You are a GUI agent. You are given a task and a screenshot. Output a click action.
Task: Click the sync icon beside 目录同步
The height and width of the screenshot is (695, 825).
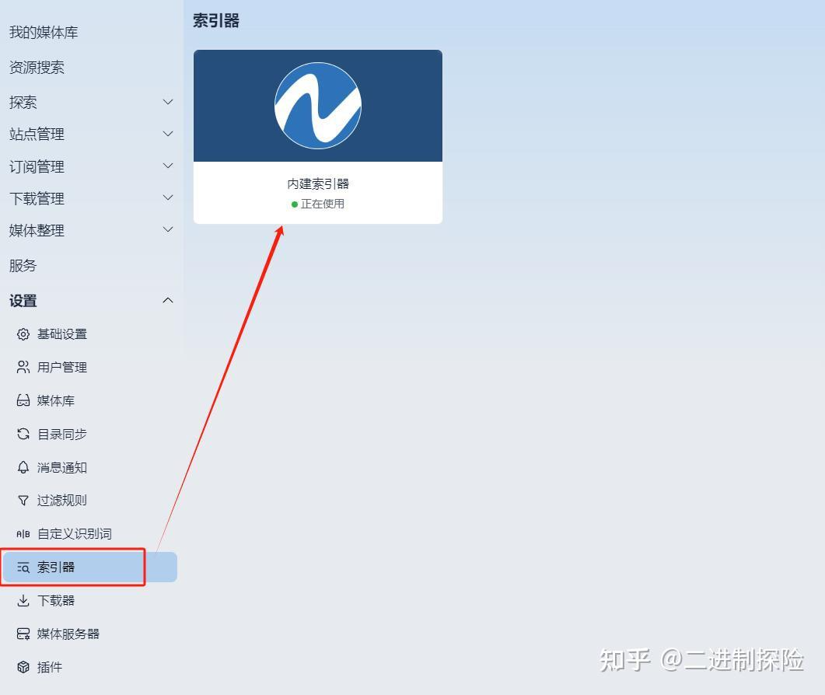point(23,434)
